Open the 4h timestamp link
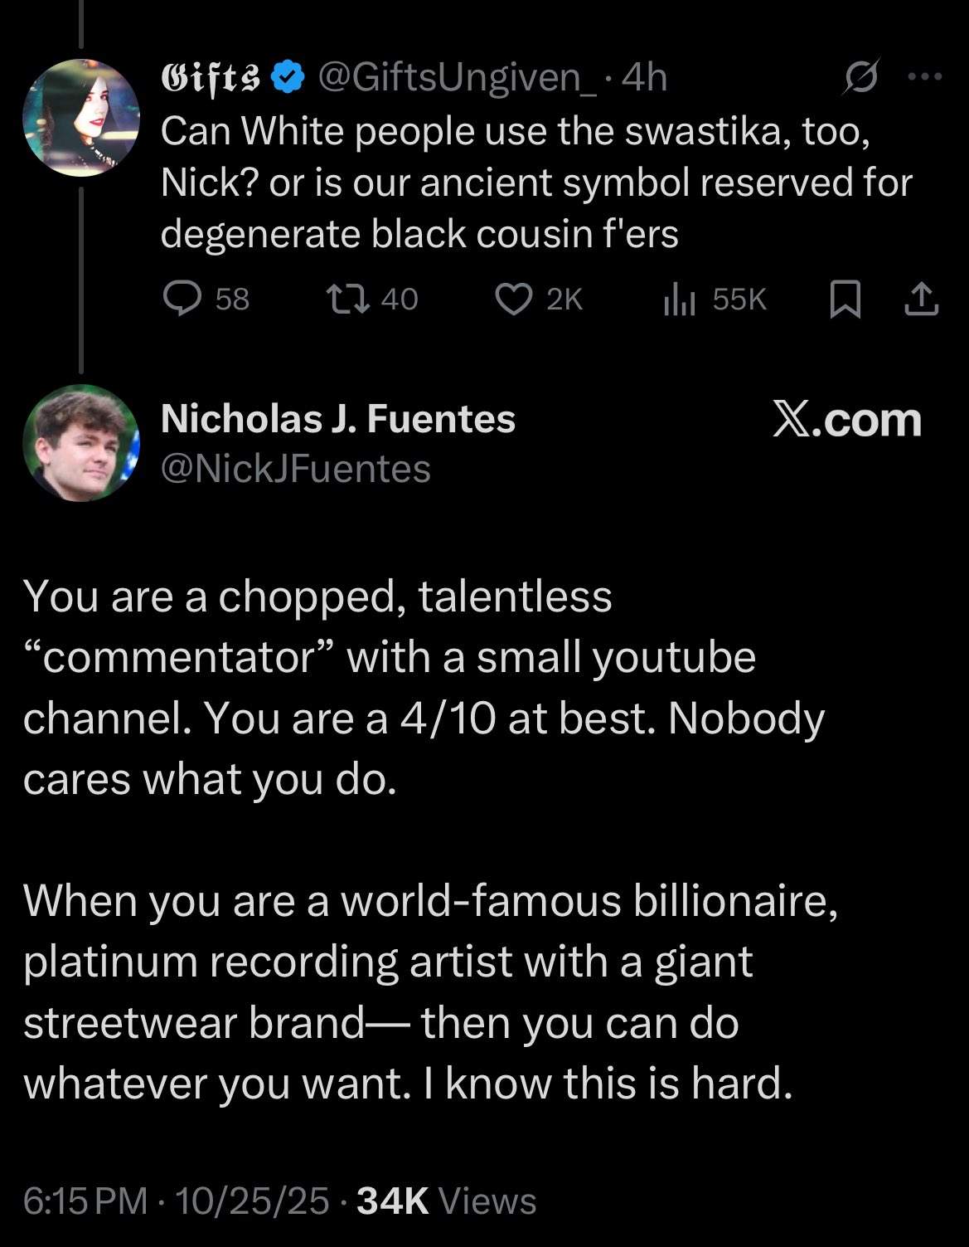This screenshot has width=969, height=1247. pyautogui.click(x=644, y=78)
